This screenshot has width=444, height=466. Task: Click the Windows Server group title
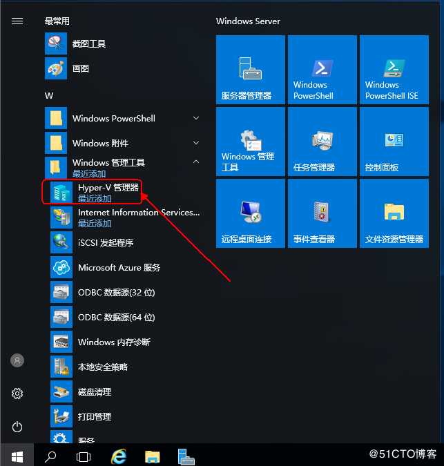click(x=248, y=21)
